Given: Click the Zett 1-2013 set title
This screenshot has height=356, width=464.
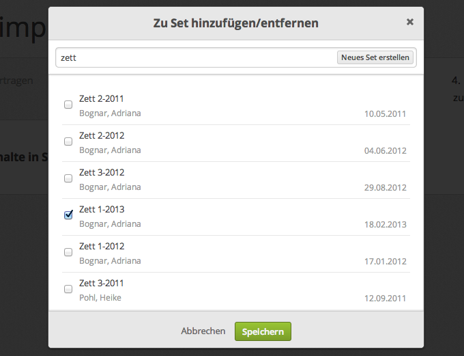Looking at the screenshot, I should 102,209.
